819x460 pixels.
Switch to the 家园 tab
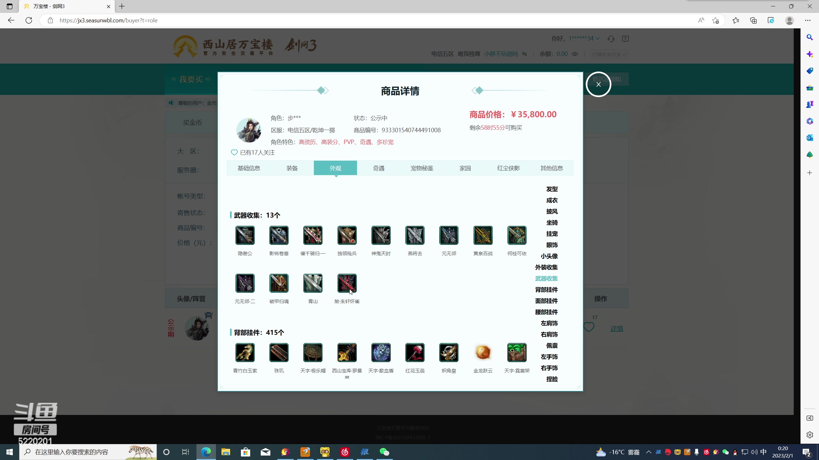click(x=465, y=168)
